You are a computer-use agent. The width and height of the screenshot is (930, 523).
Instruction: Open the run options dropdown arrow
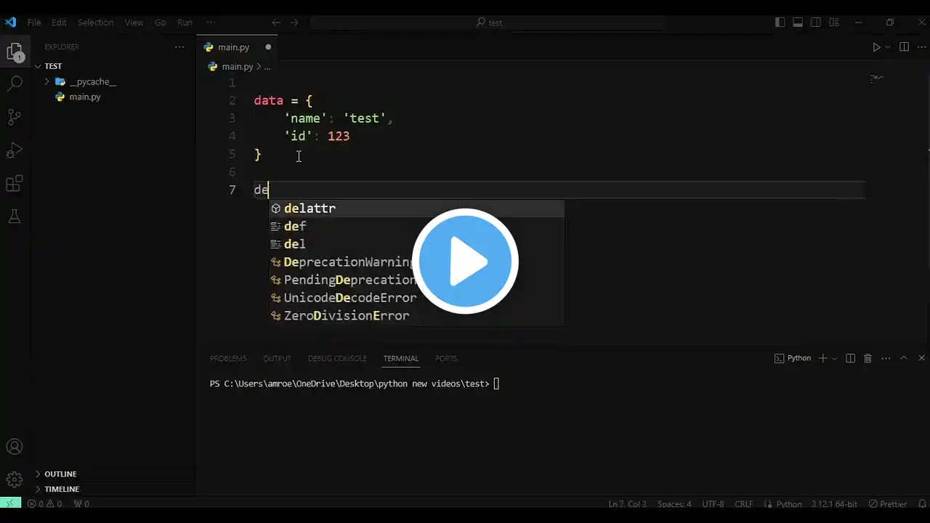tap(888, 47)
